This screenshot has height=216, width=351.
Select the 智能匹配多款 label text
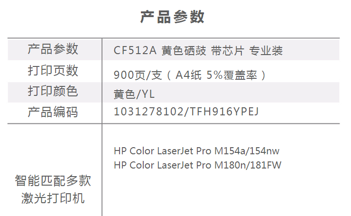53,180
